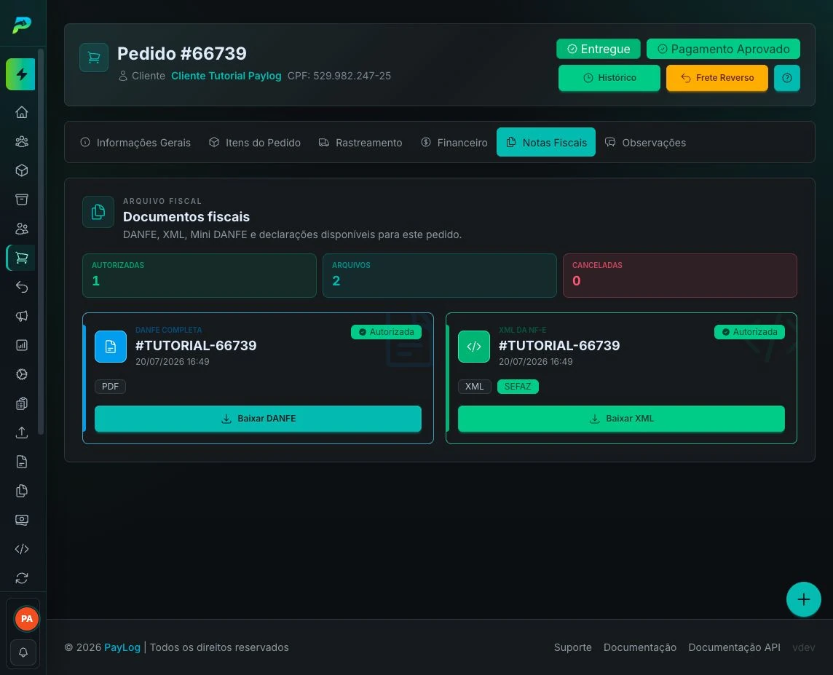Click the Frete Reverso button

pyautogui.click(x=717, y=78)
